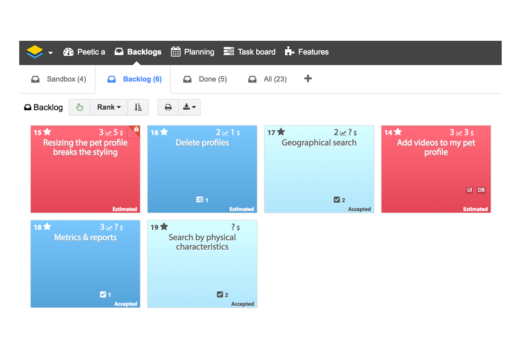Click the Planning calendar icon

pos(176,52)
